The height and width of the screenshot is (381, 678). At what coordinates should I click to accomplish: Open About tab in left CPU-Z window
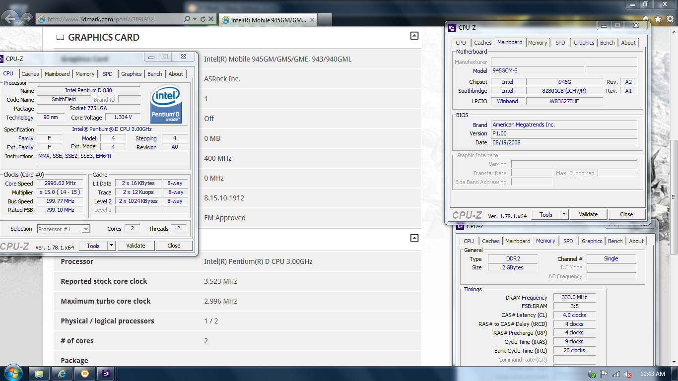[x=176, y=74]
